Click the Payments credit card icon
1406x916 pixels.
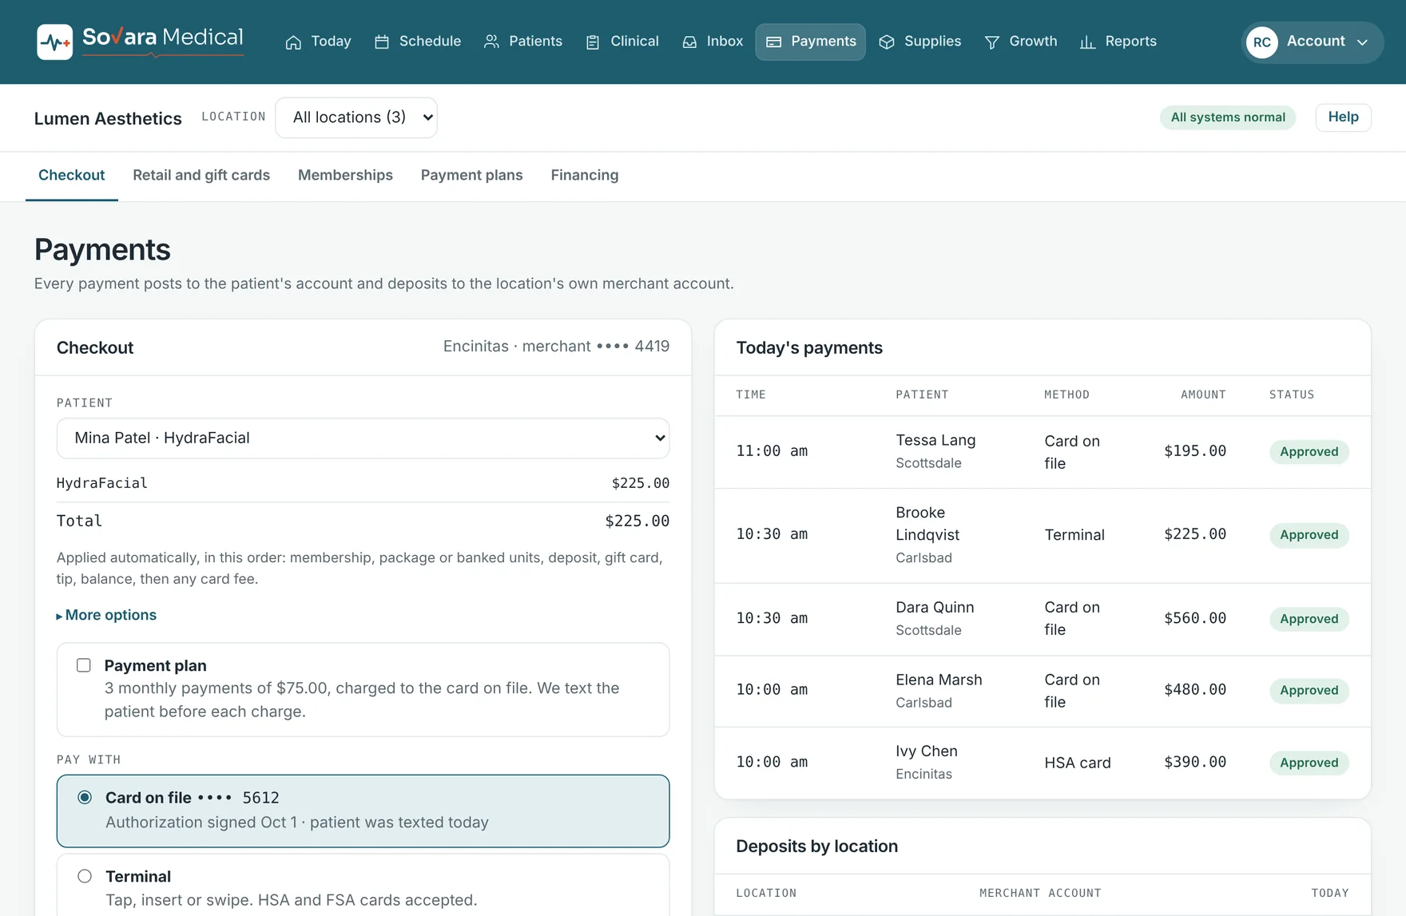click(773, 42)
